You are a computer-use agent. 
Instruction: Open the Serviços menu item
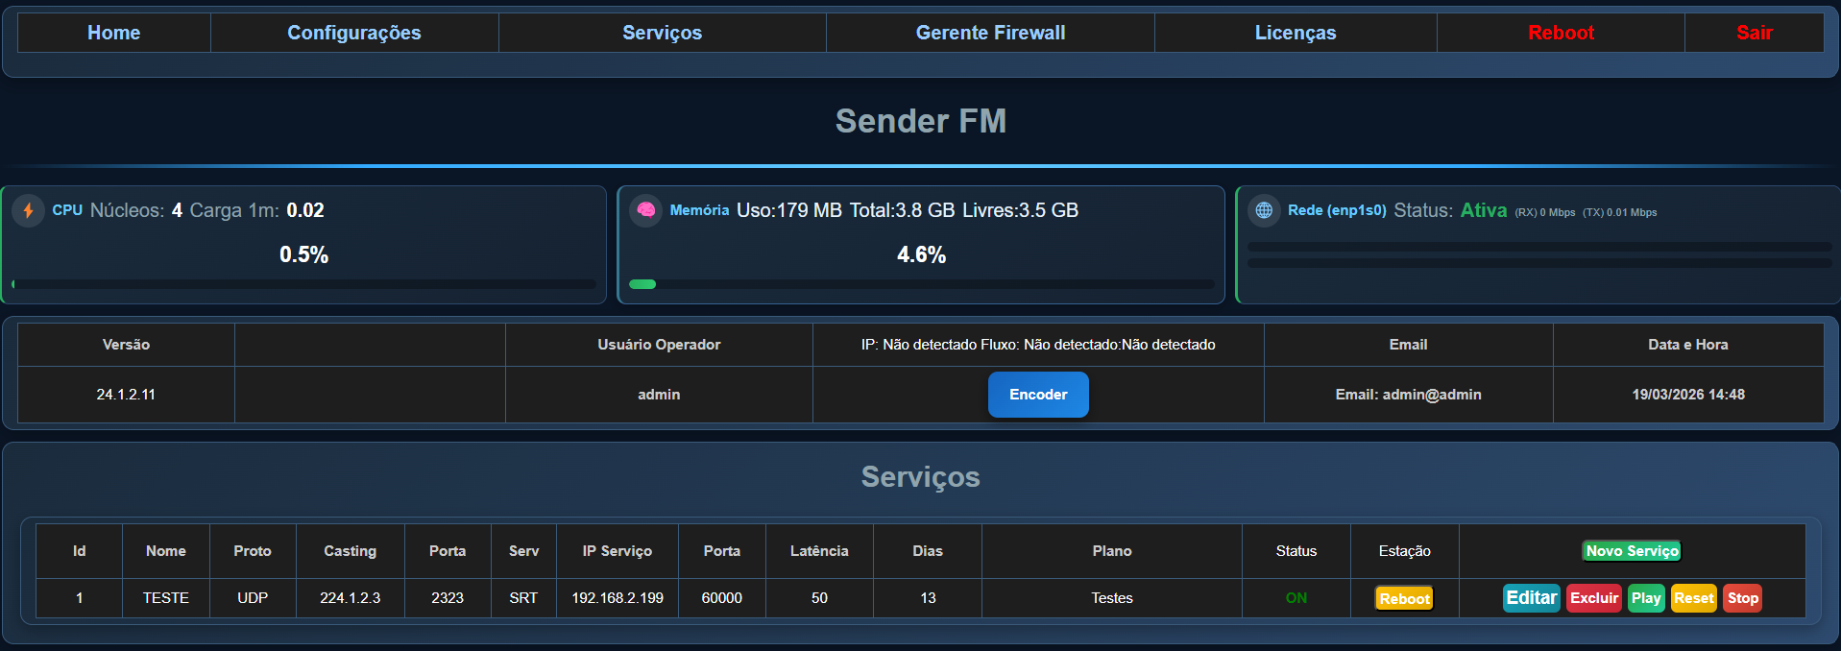(663, 33)
